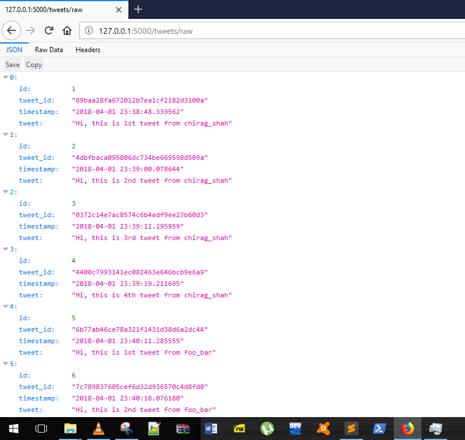Click the forward navigation arrow
This screenshot has height=440, width=465.
29,30
